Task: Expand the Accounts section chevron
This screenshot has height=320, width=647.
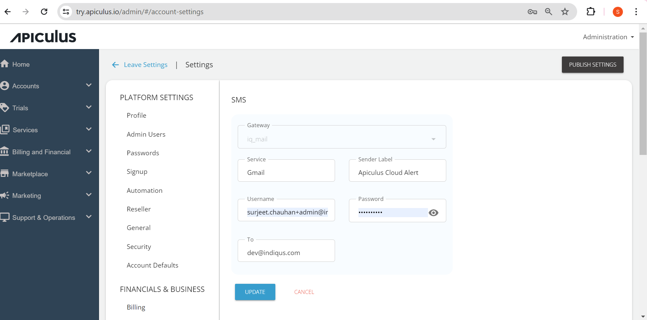Action: point(89,85)
